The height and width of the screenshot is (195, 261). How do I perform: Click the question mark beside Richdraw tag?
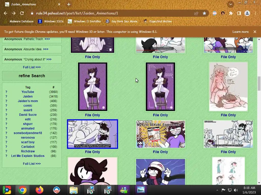click(6, 151)
